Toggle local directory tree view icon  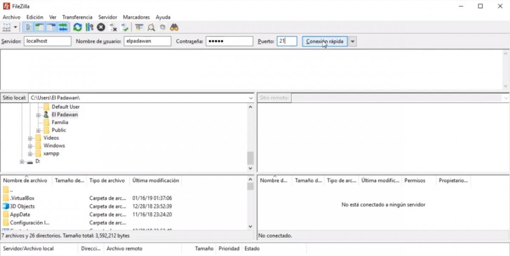(x=40, y=27)
